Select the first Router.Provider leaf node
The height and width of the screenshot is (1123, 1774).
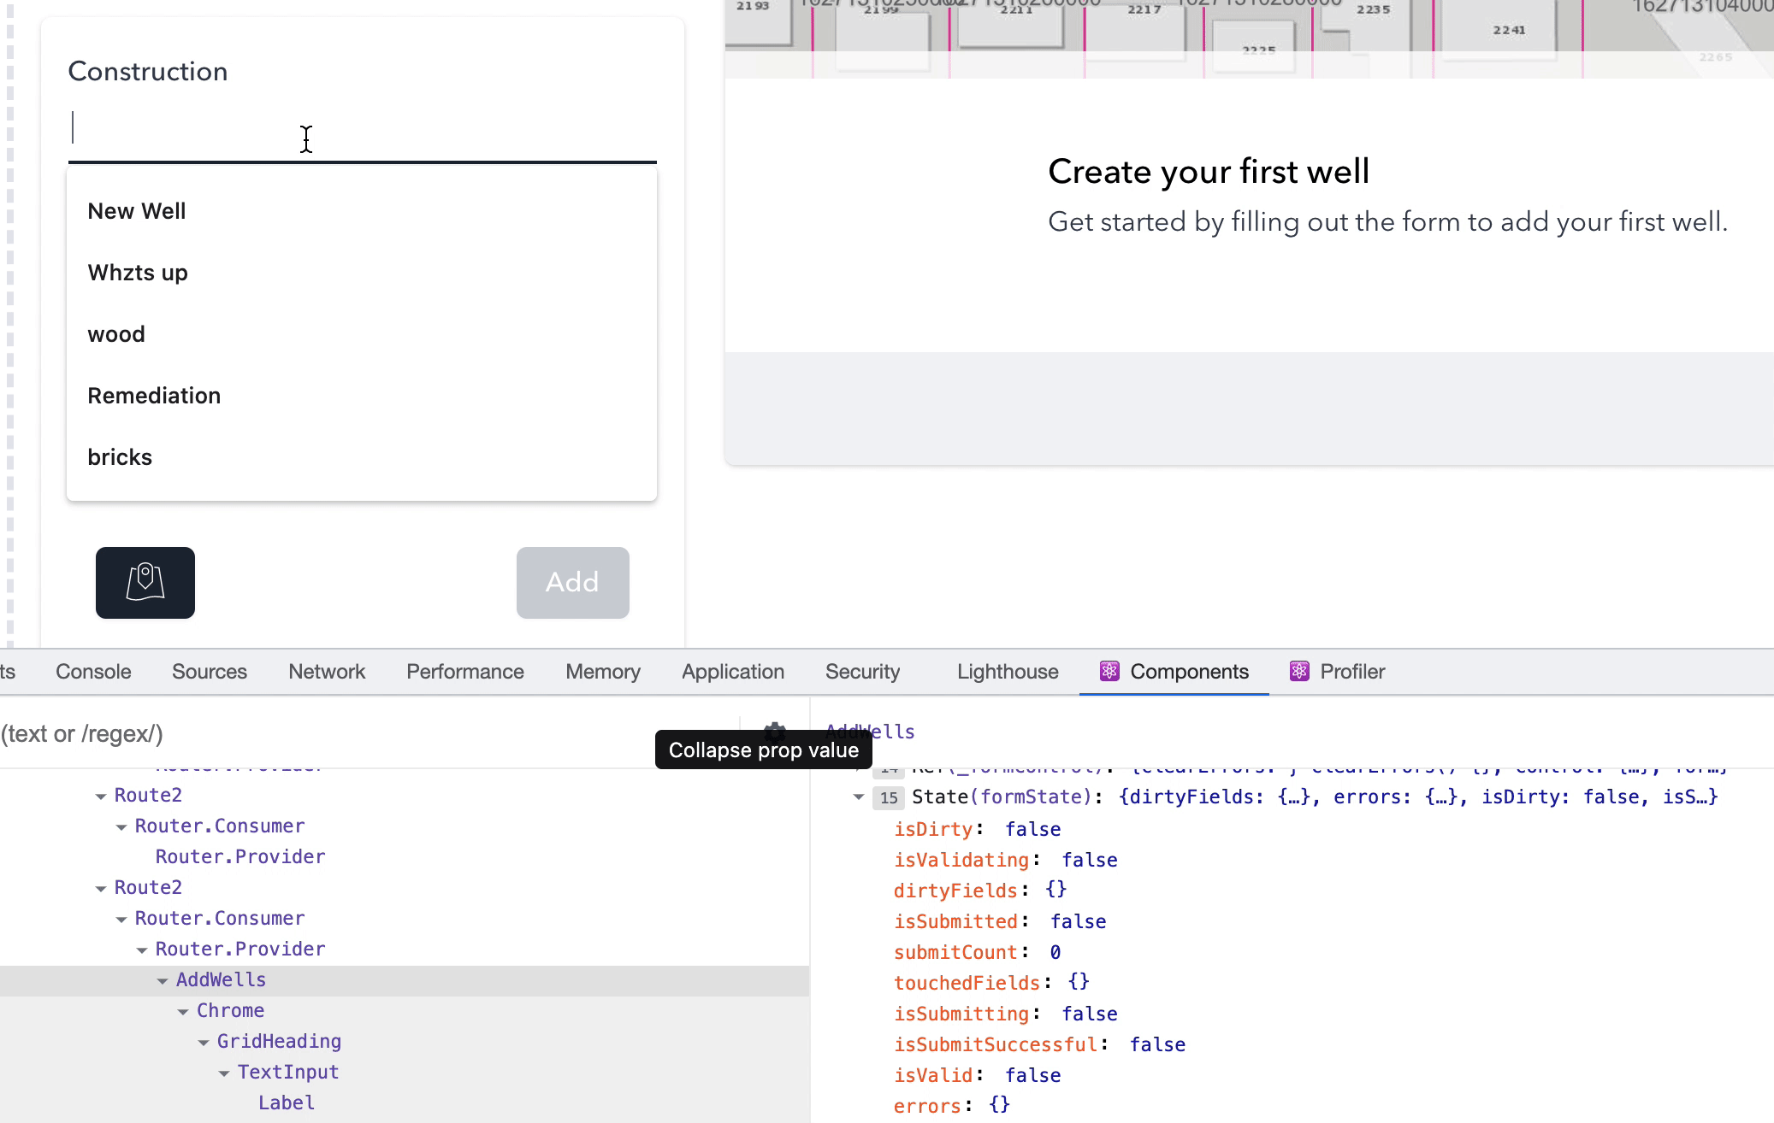tap(240, 856)
